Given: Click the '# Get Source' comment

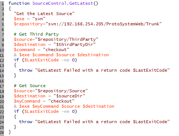Looking at the screenshot, I should coord(30,86).
